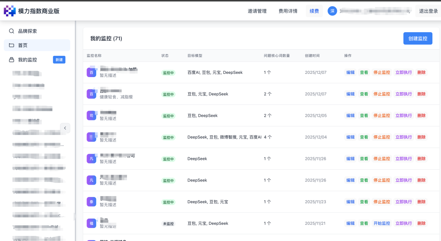The width and height of the screenshot is (441, 241).
Task: Click the blue 深 user avatar
Action: (x=332, y=11)
